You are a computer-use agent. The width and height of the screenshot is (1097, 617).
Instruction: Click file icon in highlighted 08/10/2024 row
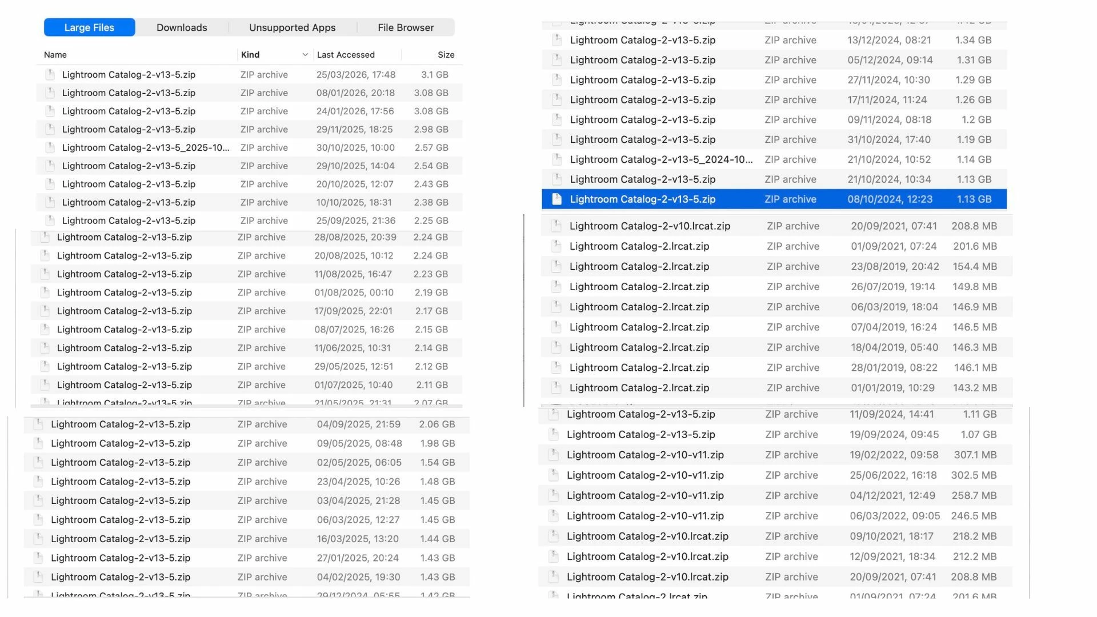pyautogui.click(x=557, y=199)
